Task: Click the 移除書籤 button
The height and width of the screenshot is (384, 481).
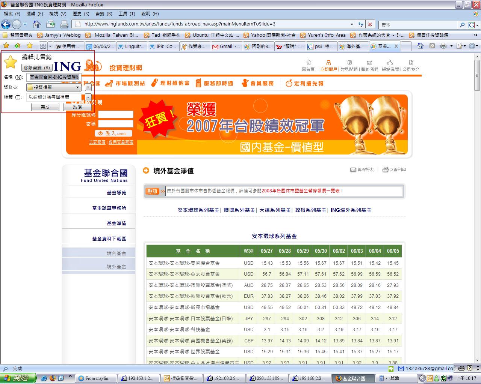Action: click(x=37, y=68)
